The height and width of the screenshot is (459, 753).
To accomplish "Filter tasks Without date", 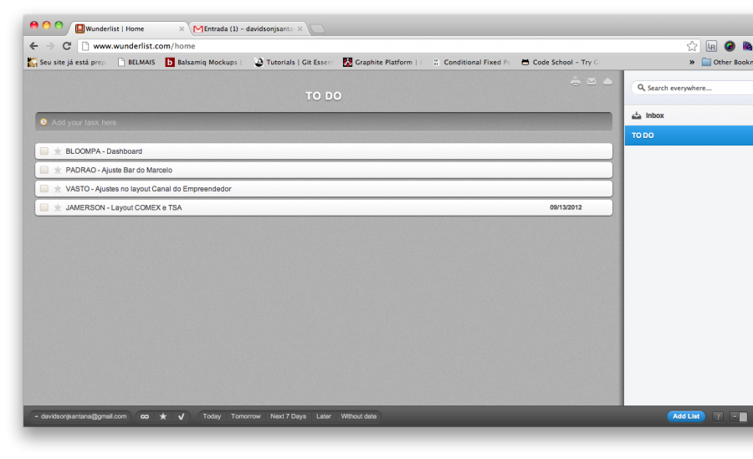I will (359, 416).
